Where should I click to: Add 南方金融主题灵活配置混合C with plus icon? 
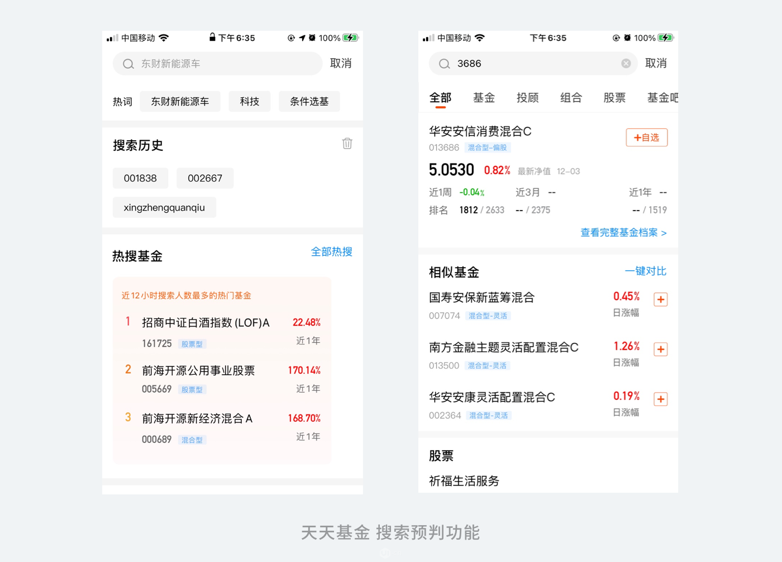(x=660, y=349)
